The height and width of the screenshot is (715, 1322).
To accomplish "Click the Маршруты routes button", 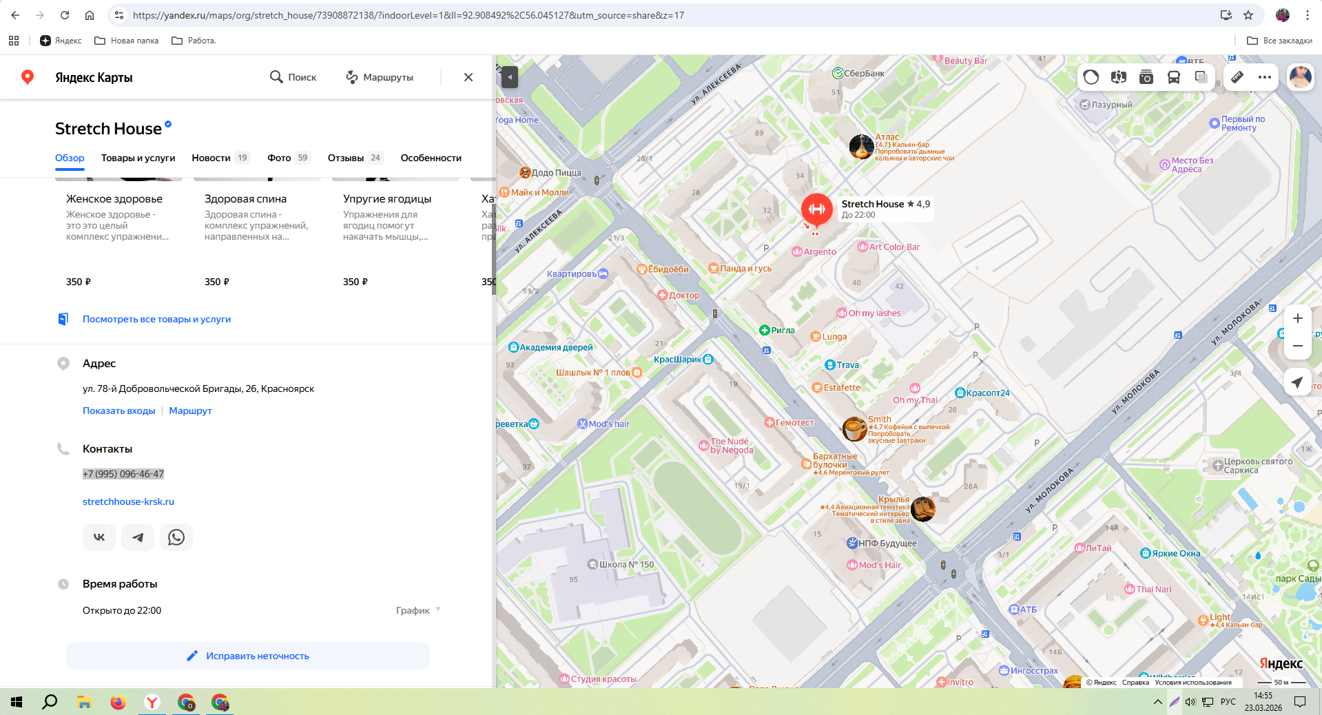I will (380, 77).
